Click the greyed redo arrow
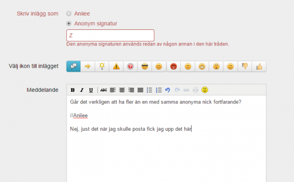This screenshot has width=294, height=182. coord(177,90)
